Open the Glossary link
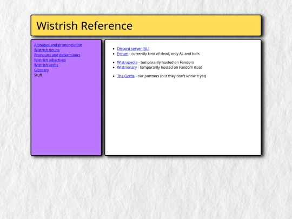This screenshot has width=292, height=219. [x=41, y=70]
